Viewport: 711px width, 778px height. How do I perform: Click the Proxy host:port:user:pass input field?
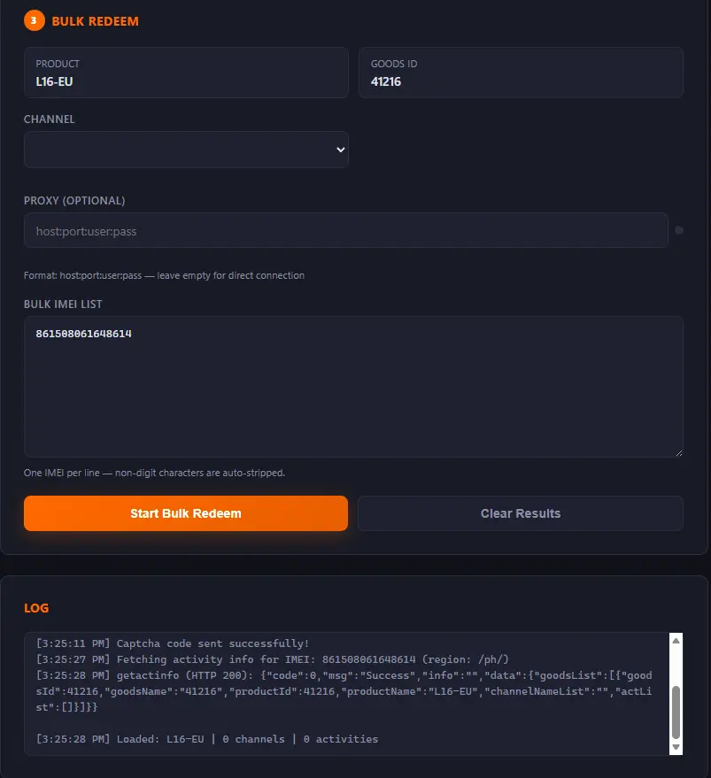coord(345,231)
